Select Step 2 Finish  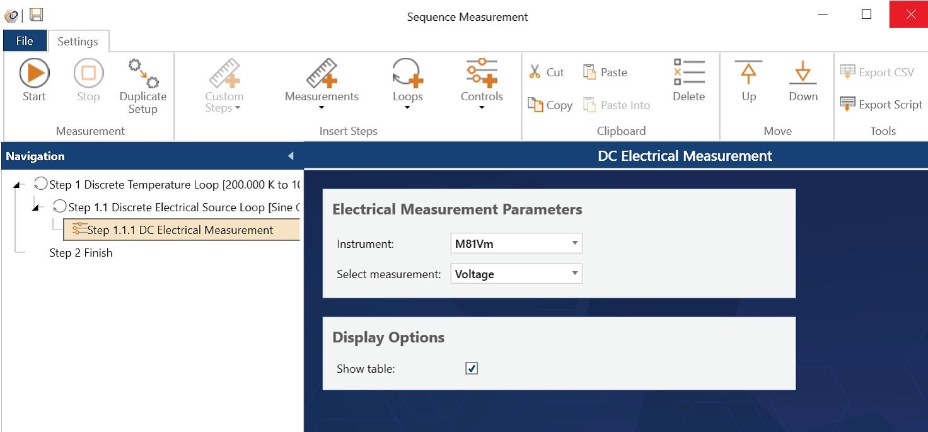point(81,253)
